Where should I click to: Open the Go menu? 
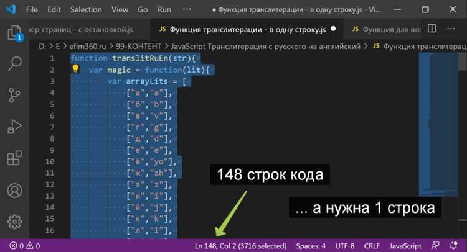click(143, 9)
